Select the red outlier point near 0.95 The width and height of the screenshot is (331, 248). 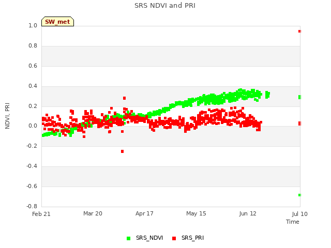click(x=299, y=31)
